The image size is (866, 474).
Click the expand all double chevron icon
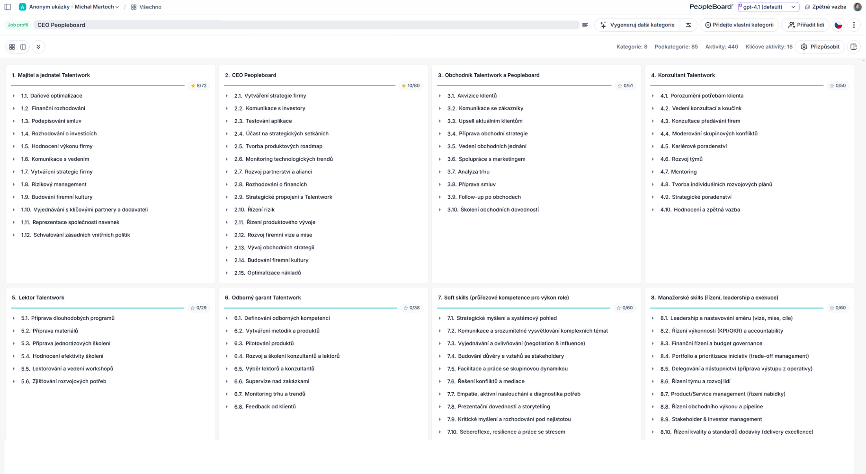(x=38, y=47)
